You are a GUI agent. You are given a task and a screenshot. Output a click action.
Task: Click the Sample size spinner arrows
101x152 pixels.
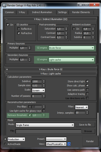(44, 86)
